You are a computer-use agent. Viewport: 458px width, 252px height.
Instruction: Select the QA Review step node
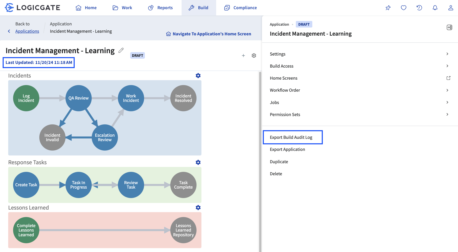coord(79,98)
